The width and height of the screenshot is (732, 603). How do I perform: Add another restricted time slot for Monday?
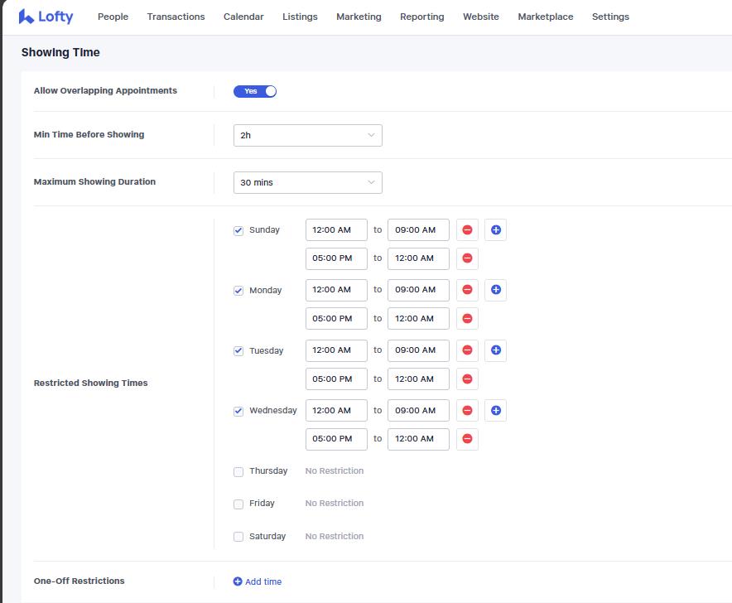tap(496, 290)
